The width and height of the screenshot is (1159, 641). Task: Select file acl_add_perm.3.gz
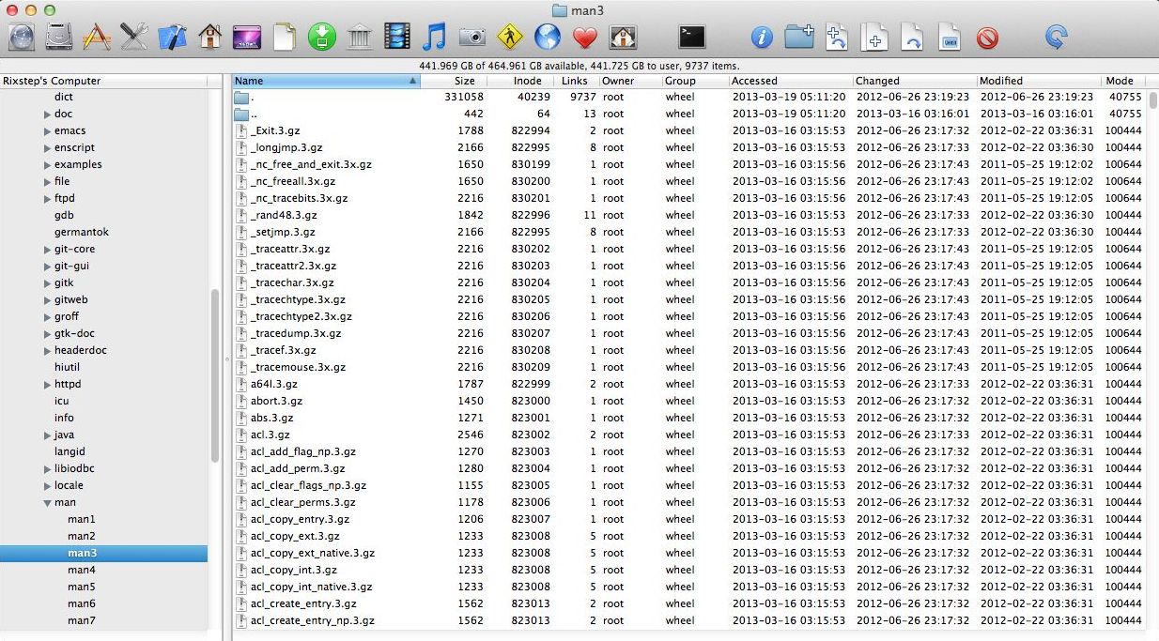point(688,468)
